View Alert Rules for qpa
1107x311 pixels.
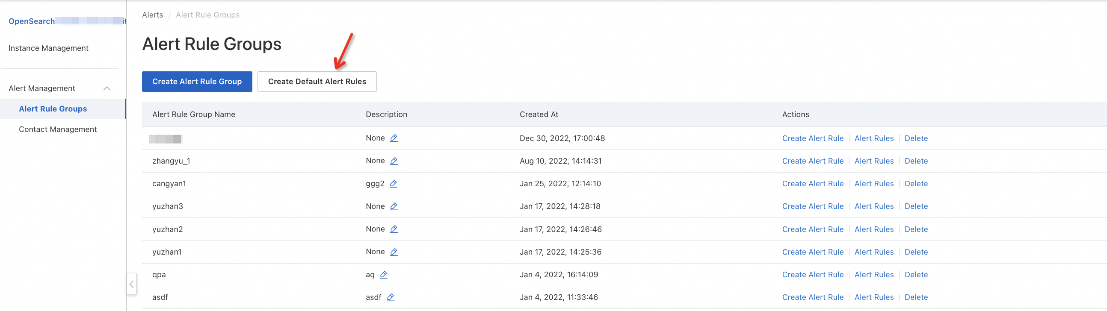click(x=873, y=275)
